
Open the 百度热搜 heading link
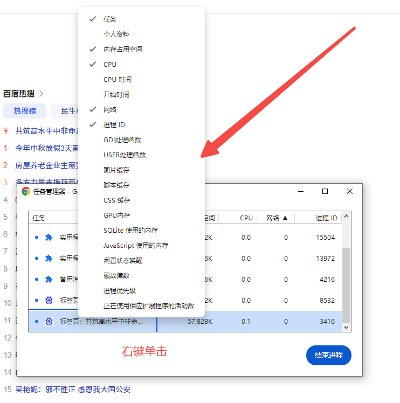tap(19, 94)
